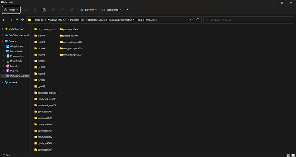This screenshot has width=296, height=157.
Task: Open the Weergeven view menu
Action: (x=112, y=10)
